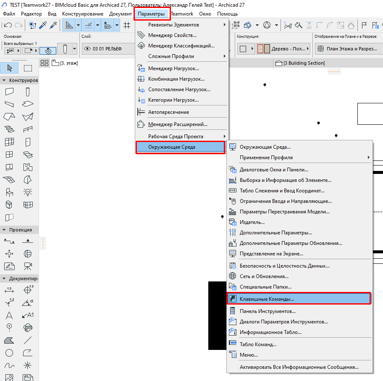The height and width of the screenshot is (381, 383).
Task: Collapse the Проекция toolbox section
Action: (x=4, y=230)
